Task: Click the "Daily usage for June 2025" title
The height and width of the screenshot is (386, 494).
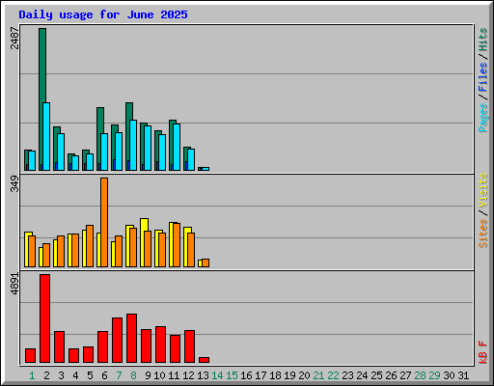Action: 103,14
